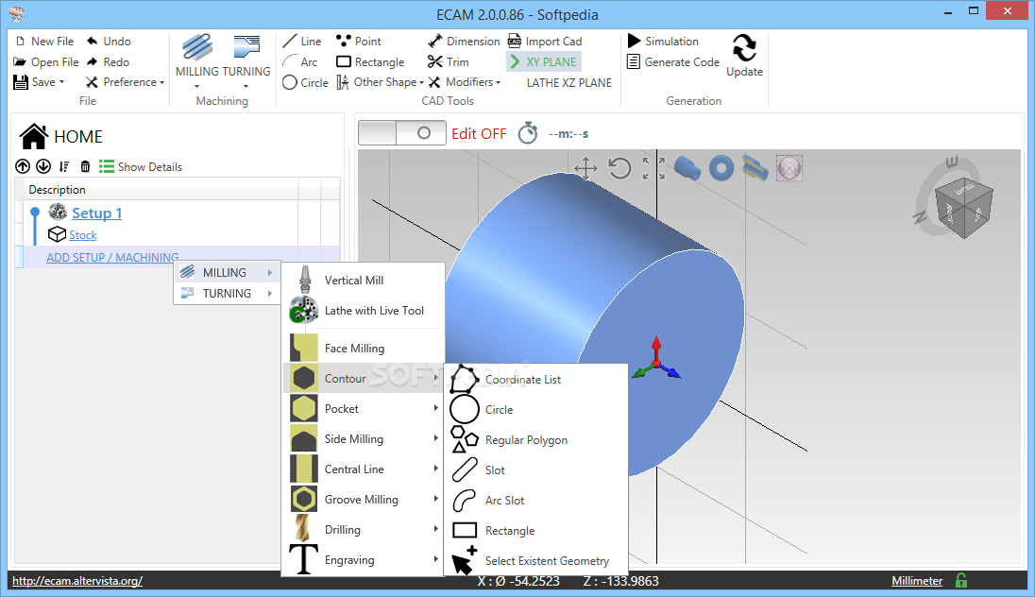This screenshot has height=597, width=1035.
Task: Click the green padlock icon
Action: [x=961, y=581]
